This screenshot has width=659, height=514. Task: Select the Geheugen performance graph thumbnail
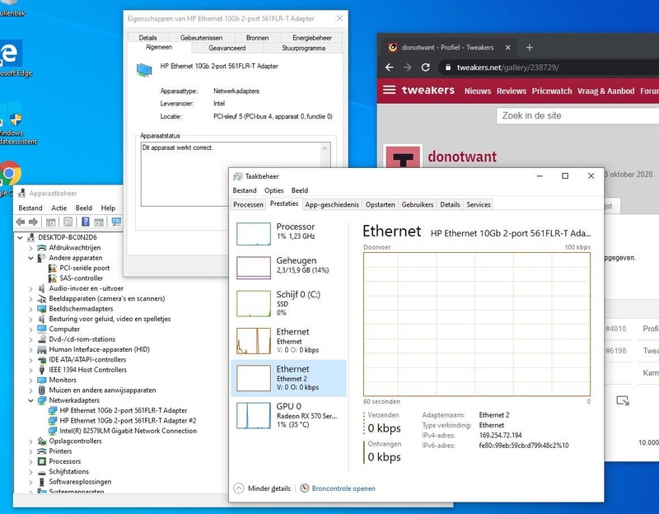(x=254, y=268)
